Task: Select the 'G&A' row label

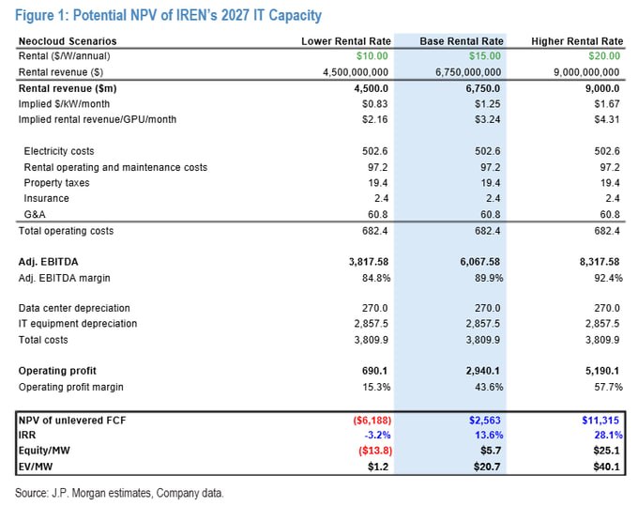Action: [35, 214]
